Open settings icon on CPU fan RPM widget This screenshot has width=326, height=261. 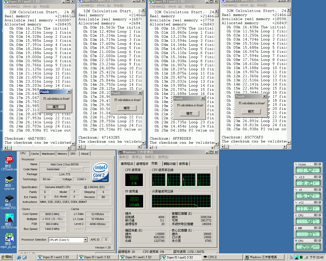(x=316, y=241)
